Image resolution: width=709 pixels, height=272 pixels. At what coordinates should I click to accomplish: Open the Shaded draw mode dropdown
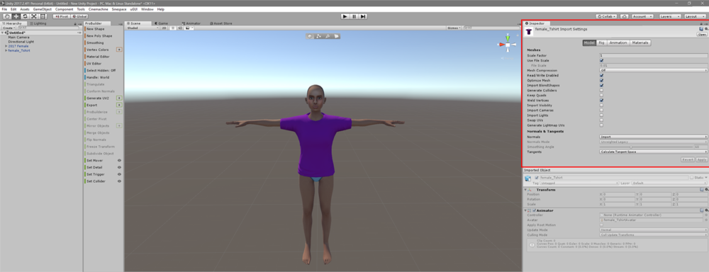point(143,28)
